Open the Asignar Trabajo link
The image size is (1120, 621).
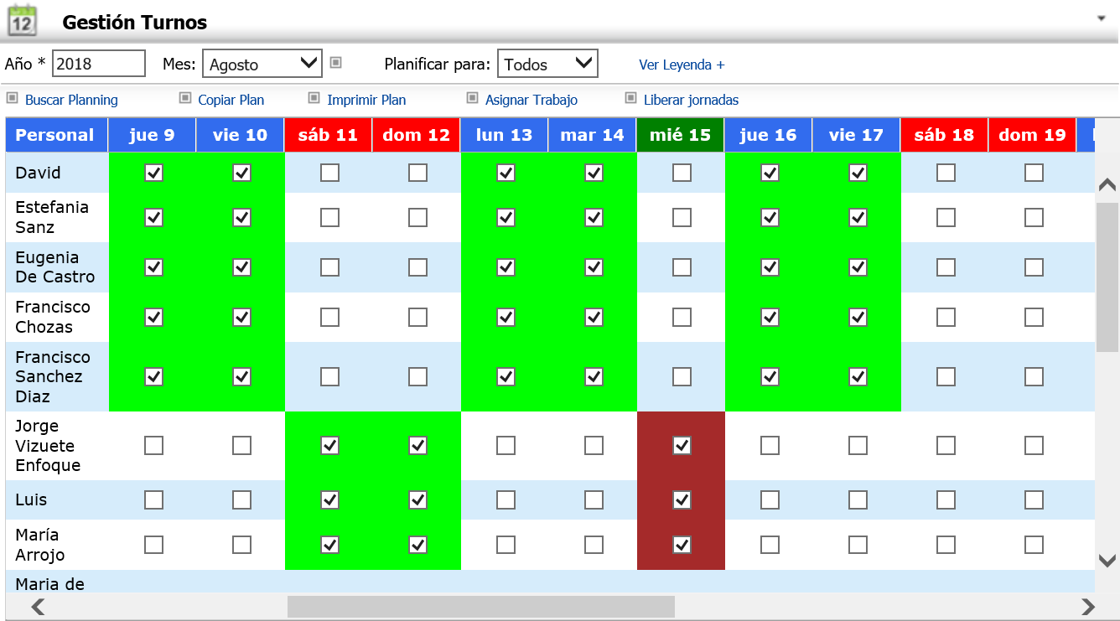tap(531, 100)
